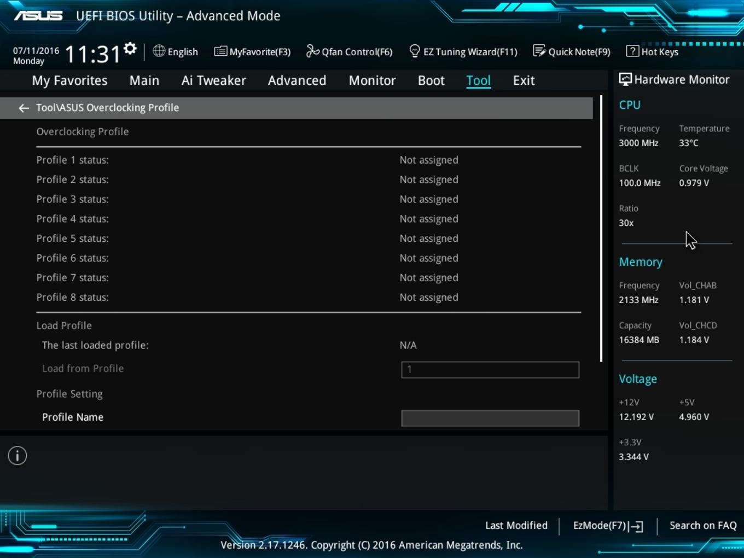Switch to EzMode(F7)

pyautogui.click(x=608, y=526)
